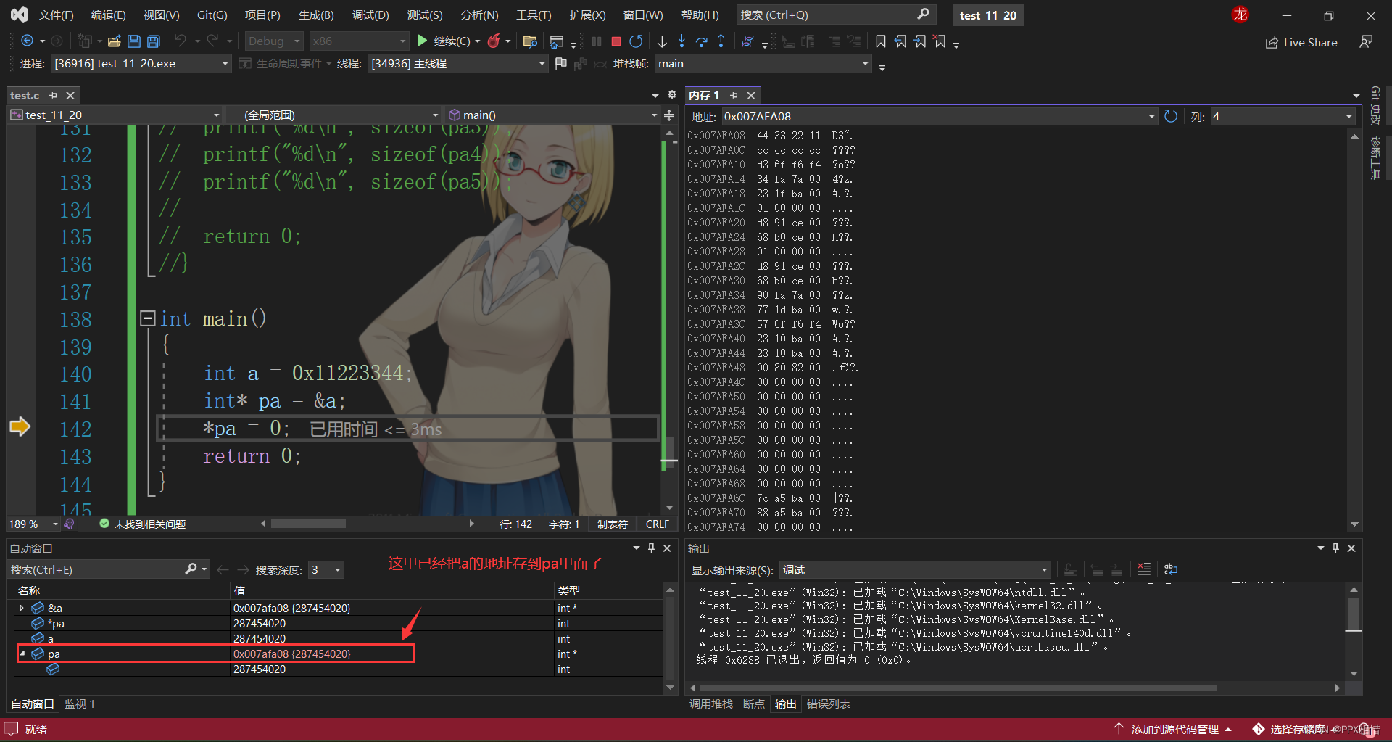This screenshot has height=742, width=1392.
Task: Click Show Next Statement arrow icon
Action: click(x=662, y=41)
